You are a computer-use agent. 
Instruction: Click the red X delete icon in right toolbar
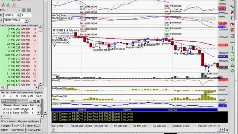coord(232,12)
